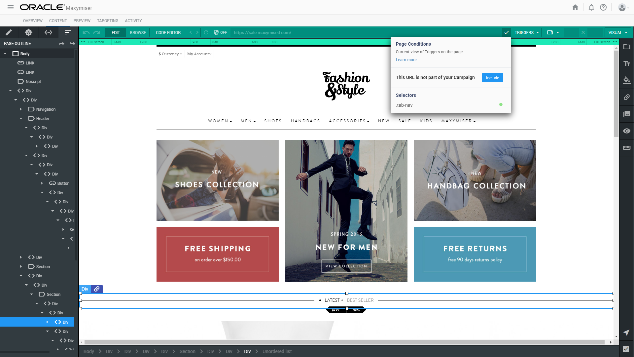This screenshot has height=357, width=634.
Task: Click the ruler measurement icon
Action: [626, 148]
